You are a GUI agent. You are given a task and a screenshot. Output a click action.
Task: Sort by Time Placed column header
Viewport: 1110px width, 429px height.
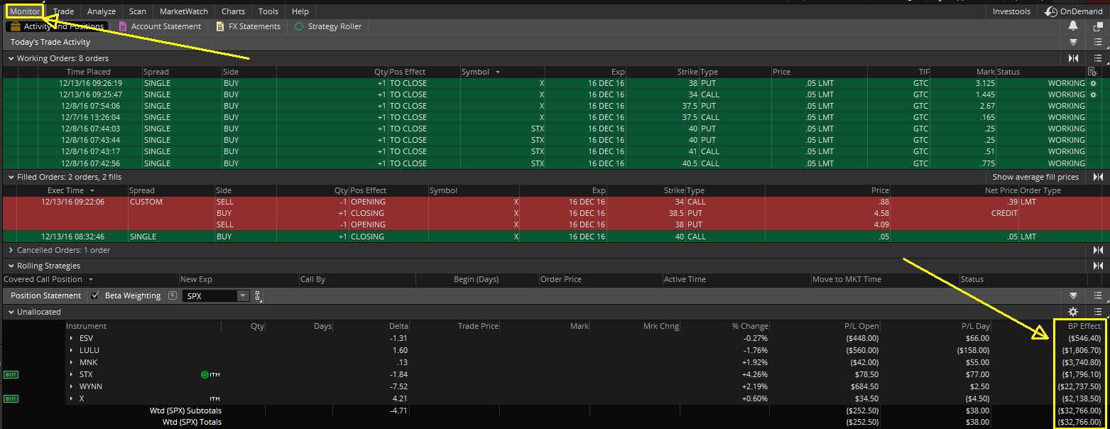89,72
